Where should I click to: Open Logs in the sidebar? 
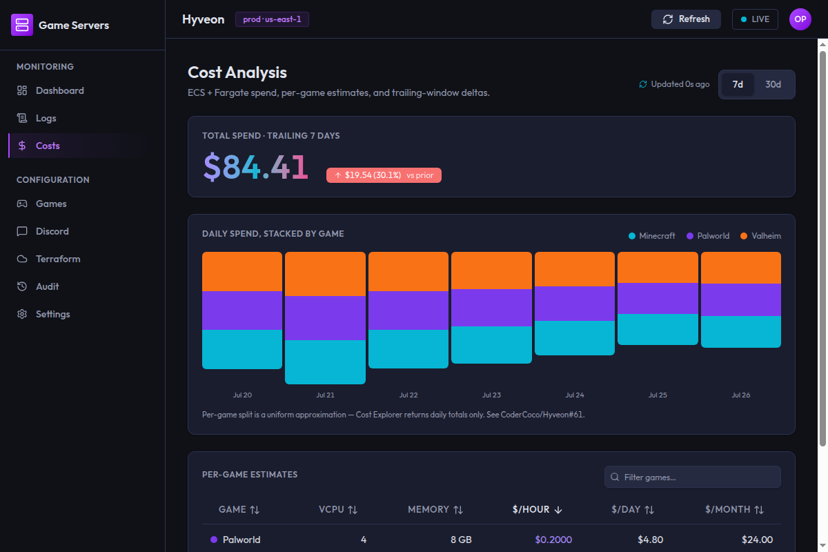coord(83,118)
